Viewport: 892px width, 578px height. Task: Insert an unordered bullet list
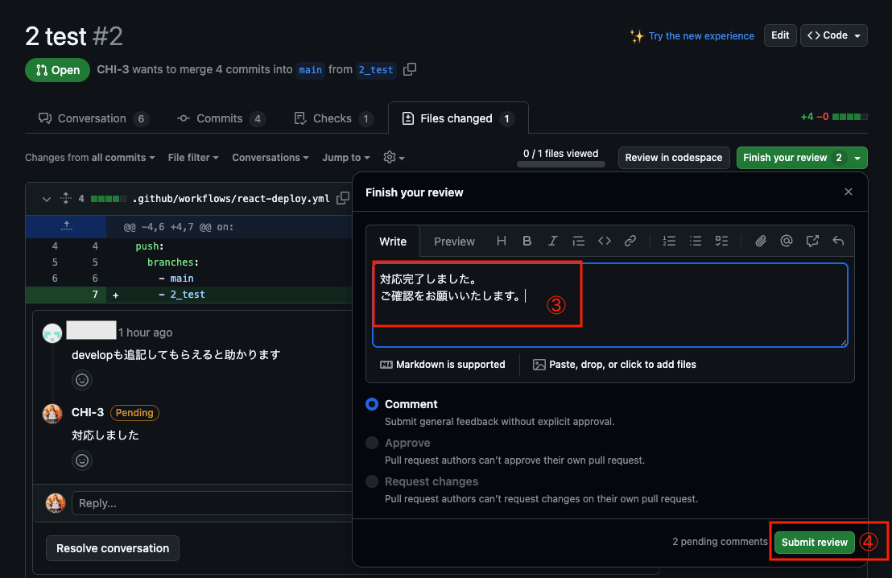(x=696, y=242)
